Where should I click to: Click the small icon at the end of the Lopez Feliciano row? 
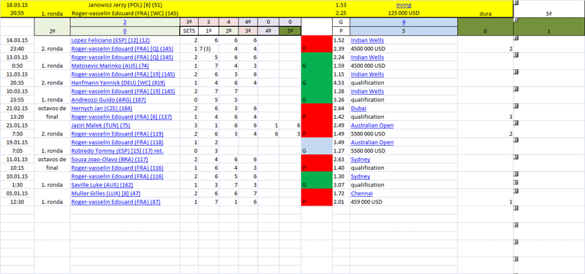(x=516, y=38)
